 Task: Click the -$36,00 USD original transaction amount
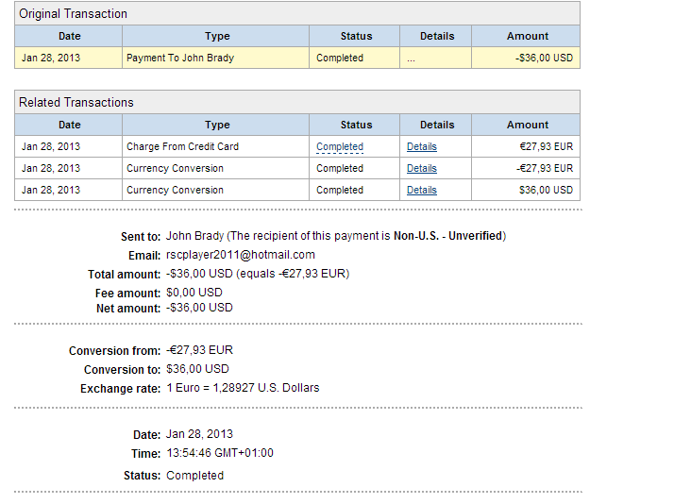pyautogui.click(x=546, y=59)
